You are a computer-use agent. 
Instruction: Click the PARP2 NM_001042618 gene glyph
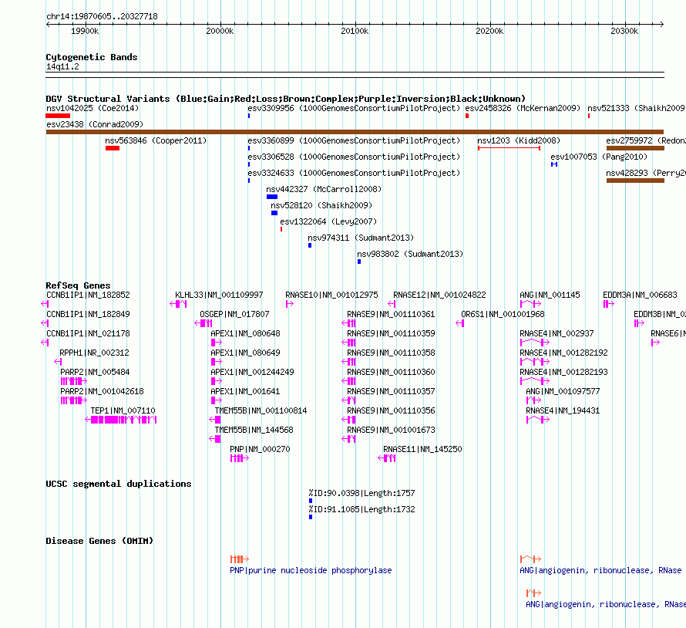(73, 400)
